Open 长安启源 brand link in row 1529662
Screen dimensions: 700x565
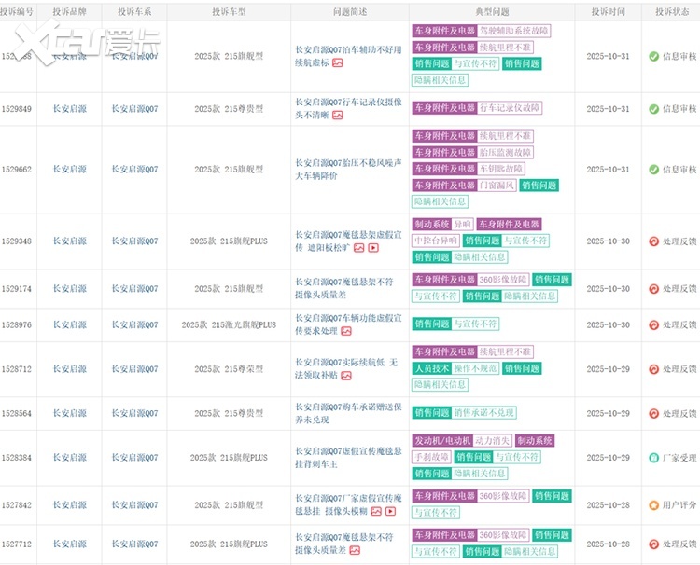point(69,170)
